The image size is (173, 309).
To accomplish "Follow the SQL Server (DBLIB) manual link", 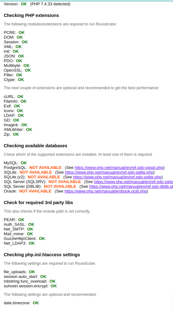I will pos(131,187).
